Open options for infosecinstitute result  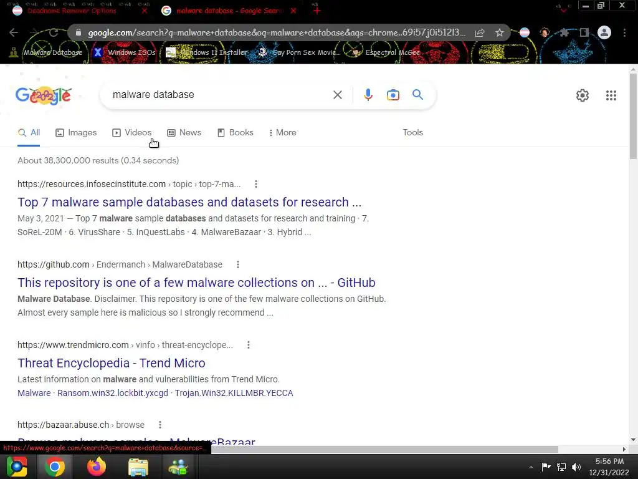[256, 184]
